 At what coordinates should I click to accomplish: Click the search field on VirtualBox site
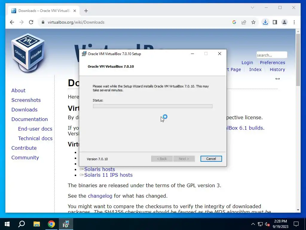coord(272,55)
